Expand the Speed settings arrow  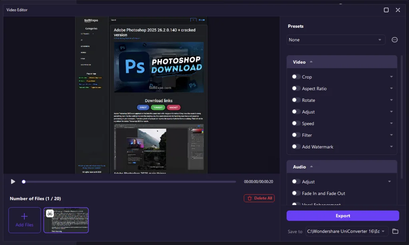(391, 124)
